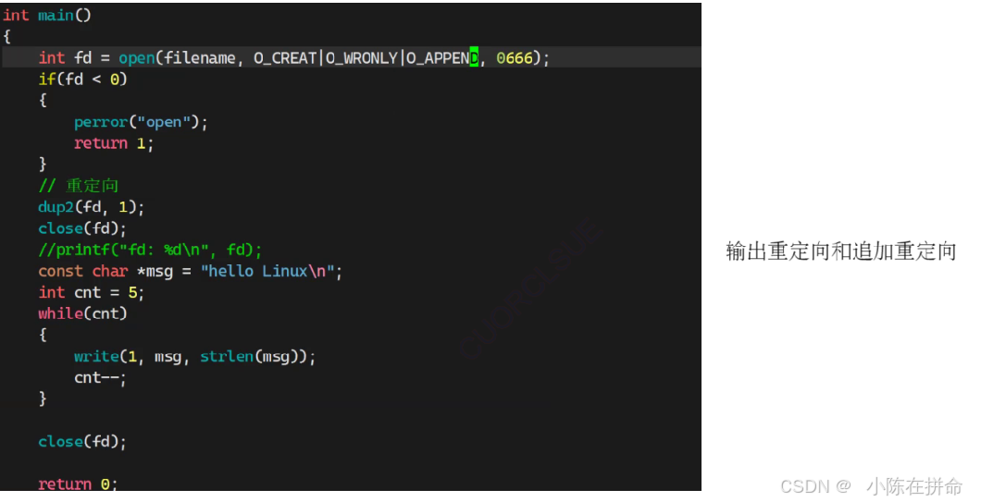981x502 pixels.
Task: Click the perror("open"); statement
Action: [x=141, y=122]
